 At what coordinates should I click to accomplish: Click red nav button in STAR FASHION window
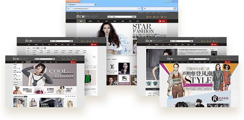click(163, 21)
